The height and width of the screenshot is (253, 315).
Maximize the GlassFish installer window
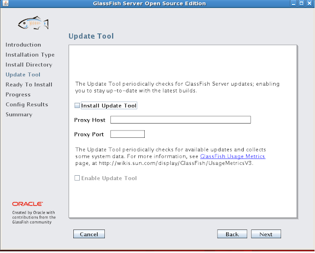click(x=301, y=3)
